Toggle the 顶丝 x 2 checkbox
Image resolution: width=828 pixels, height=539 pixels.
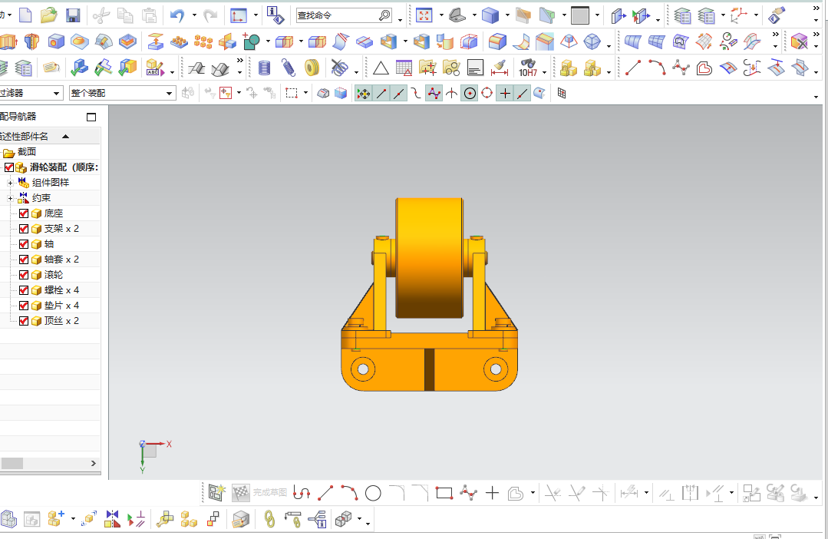click(24, 321)
